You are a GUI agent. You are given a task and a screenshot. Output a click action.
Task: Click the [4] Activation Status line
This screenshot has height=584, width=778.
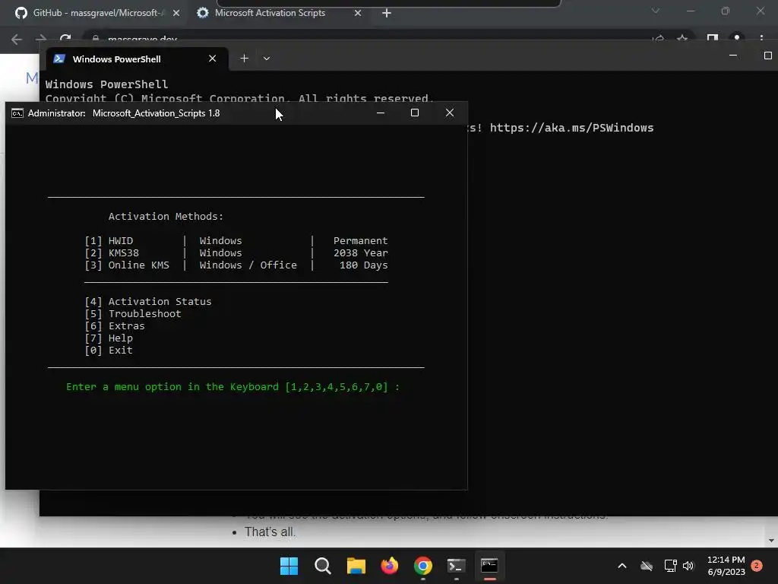coord(148,301)
